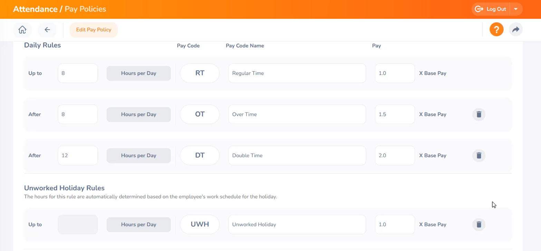
Task: Edit the Double Time pay multiplier
Action: [x=395, y=155]
